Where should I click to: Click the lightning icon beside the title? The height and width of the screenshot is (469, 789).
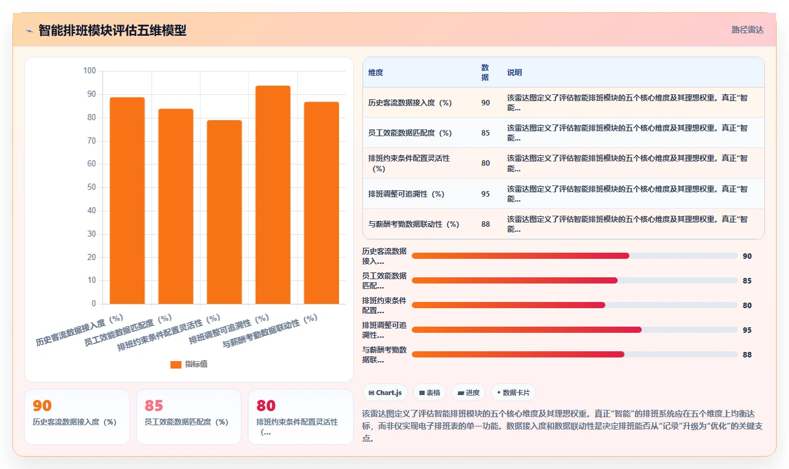click(x=29, y=30)
